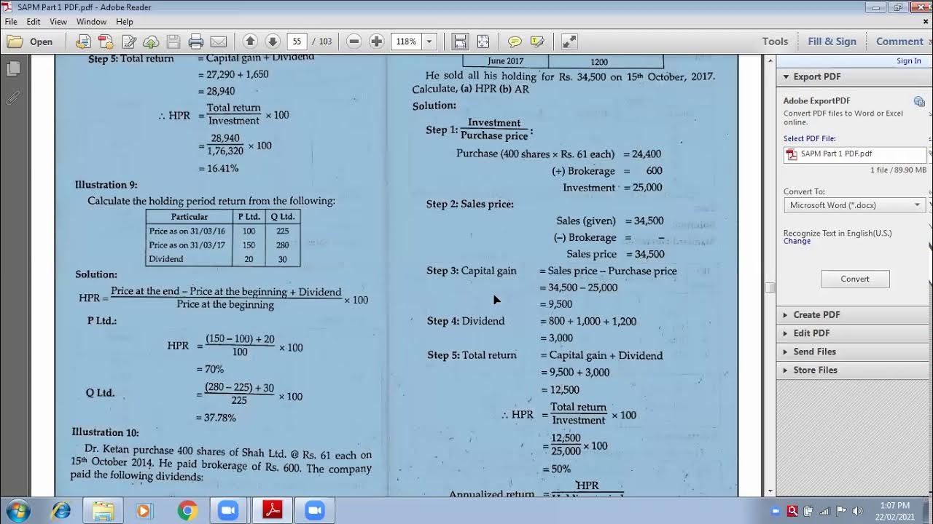The height and width of the screenshot is (524, 933).
Task: Click the edit/sign document icon in toolbar
Action: pos(129,41)
